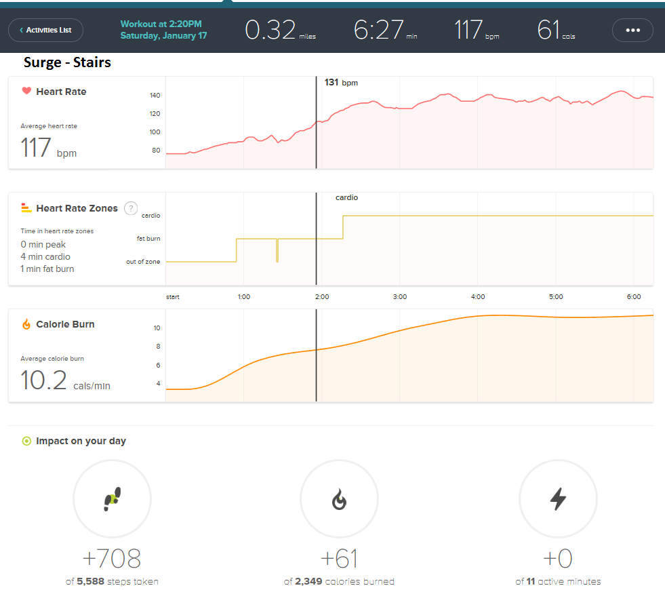Click the 10.2 cals/min average value
The image size is (665, 590).
pos(65,380)
